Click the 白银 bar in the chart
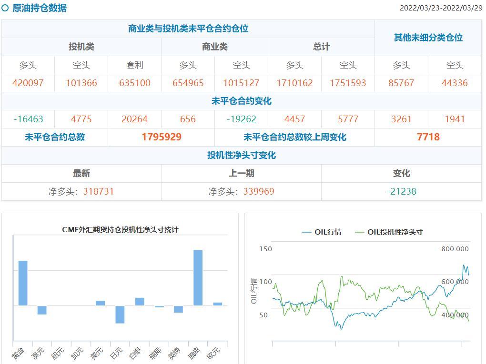 pyautogui.click(x=139, y=302)
